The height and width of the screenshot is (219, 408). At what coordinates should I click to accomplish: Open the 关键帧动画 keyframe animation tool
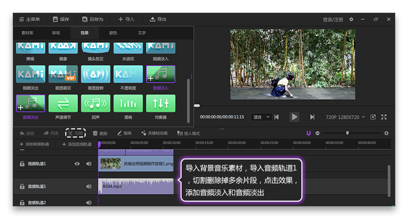point(155,133)
